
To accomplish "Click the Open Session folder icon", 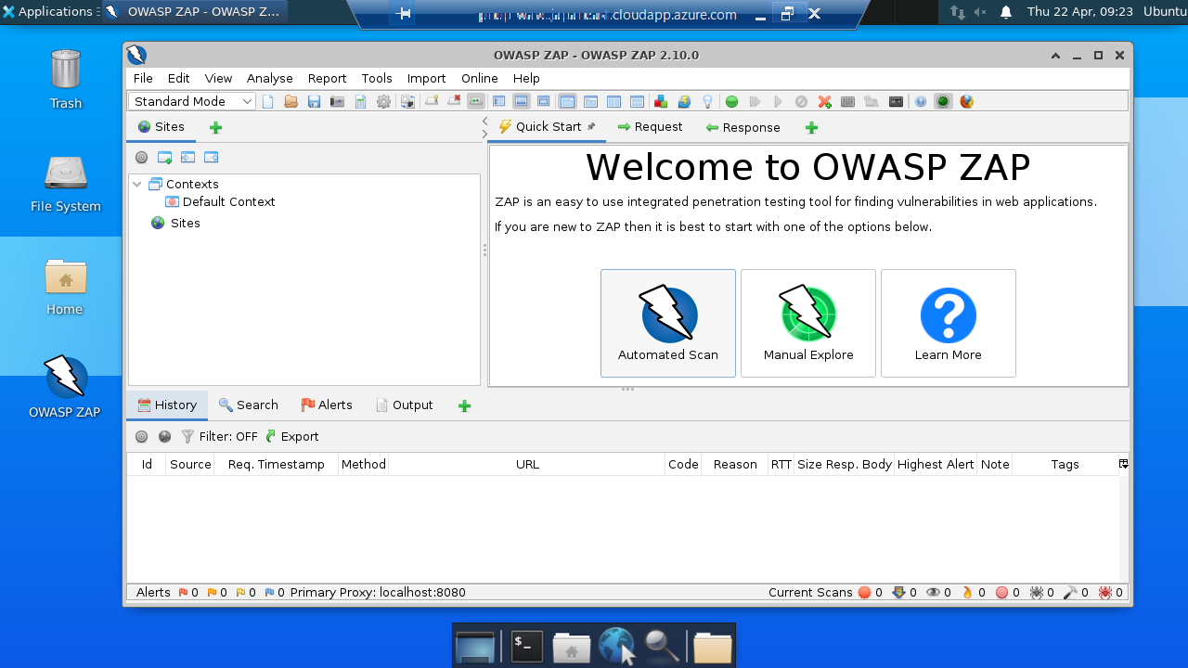I will point(291,101).
